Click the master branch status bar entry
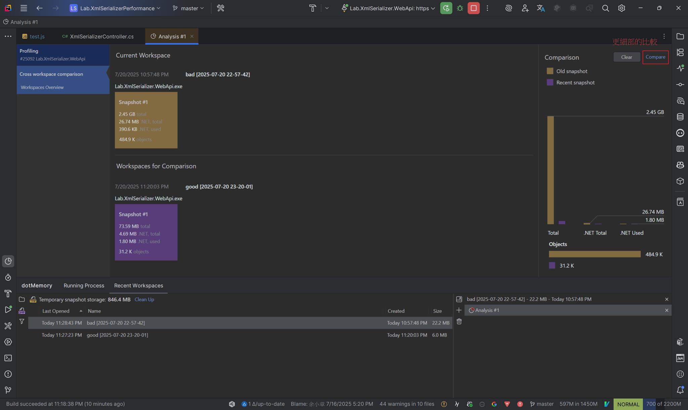This screenshot has width=688, height=410. point(542,404)
